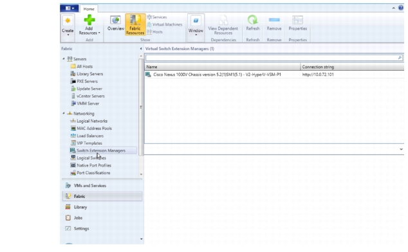Open the Create ribbon button
Image resolution: width=408 pixels, height=252 pixels.
tap(68, 27)
